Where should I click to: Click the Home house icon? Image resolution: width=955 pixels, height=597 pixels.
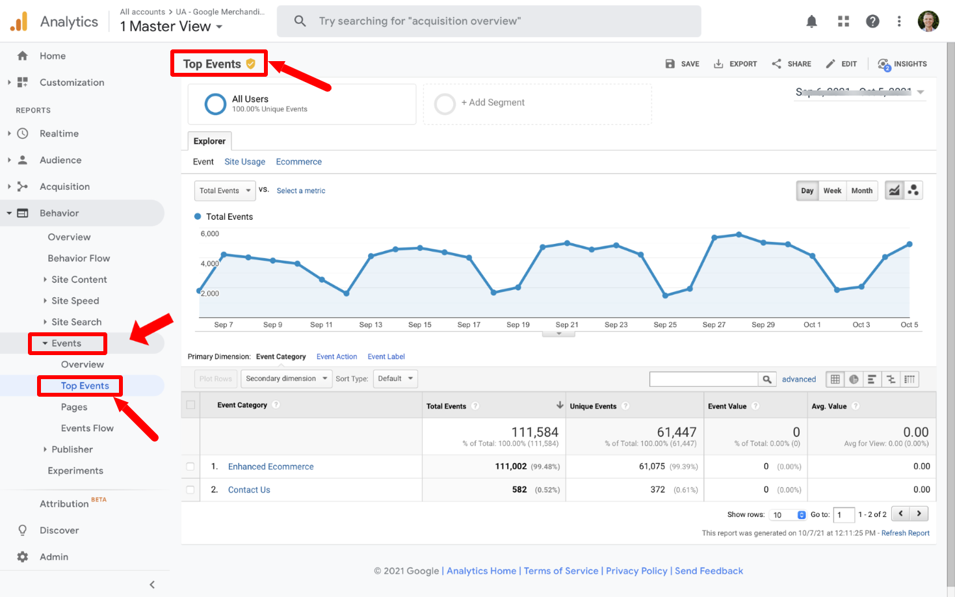pyautogui.click(x=23, y=56)
